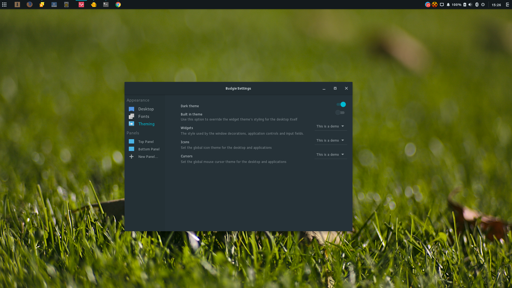Viewport: 512px width, 288px height.
Task: Close the Budgie Settings window
Action: 346,89
